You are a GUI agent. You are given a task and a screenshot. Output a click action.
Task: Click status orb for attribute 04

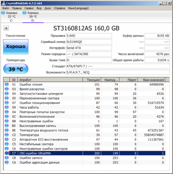coord(7,94)
